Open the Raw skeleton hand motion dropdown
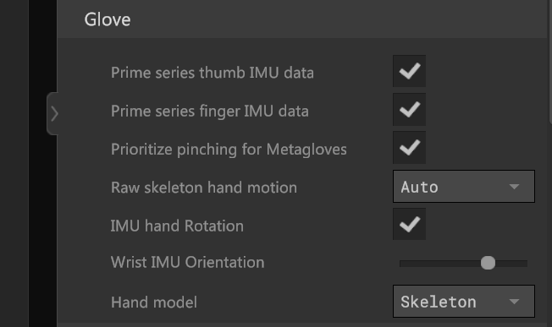The image size is (552, 327). coord(464,187)
